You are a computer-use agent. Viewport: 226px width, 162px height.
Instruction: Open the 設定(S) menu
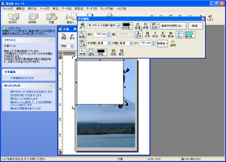[79, 8]
